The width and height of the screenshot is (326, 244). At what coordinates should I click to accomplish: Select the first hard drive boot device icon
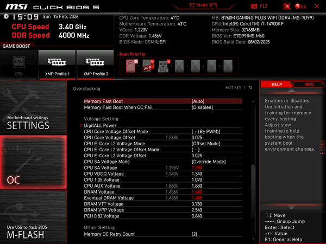pyautogui.click(x=131, y=66)
